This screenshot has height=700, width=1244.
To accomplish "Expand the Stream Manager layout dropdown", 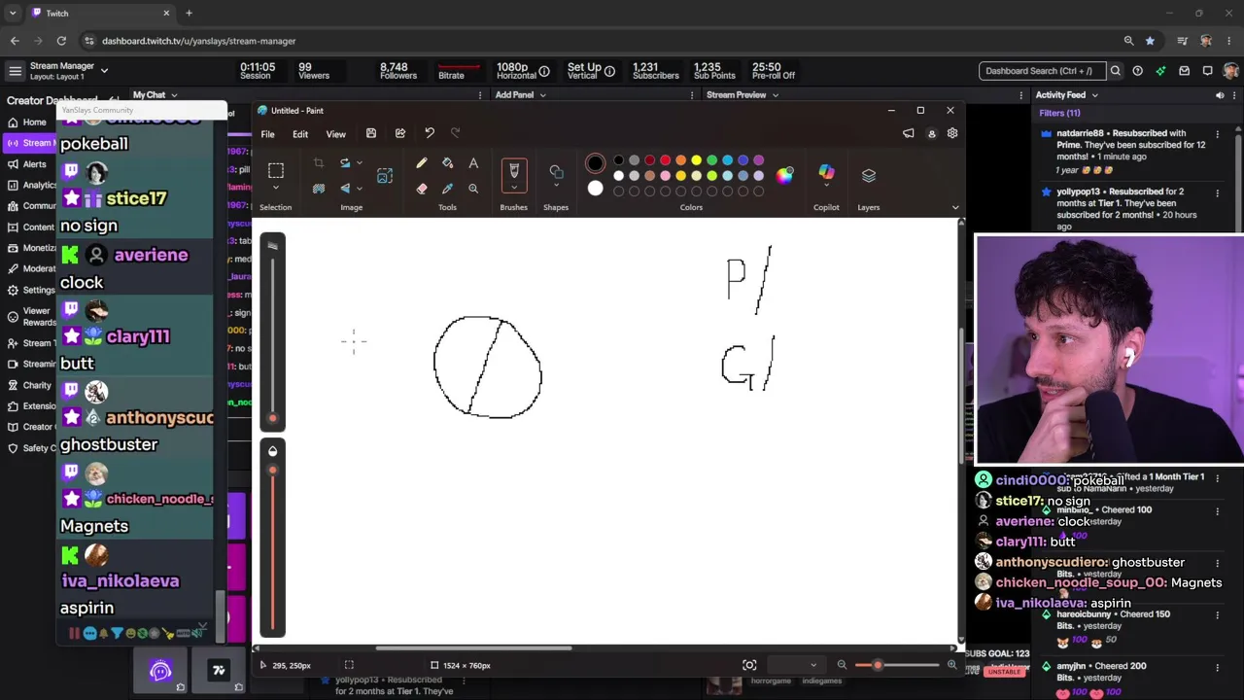I will pos(104,70).
